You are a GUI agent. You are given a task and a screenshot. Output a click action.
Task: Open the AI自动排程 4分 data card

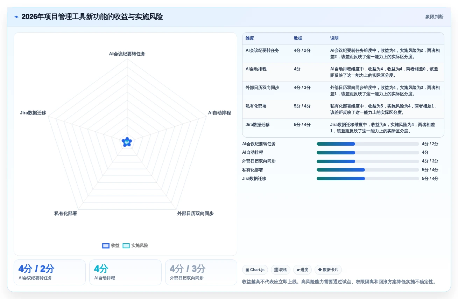click(x=125, y=272)
